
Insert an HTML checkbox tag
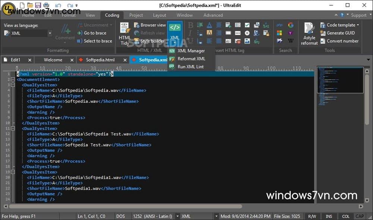click(x=247, y=25)
